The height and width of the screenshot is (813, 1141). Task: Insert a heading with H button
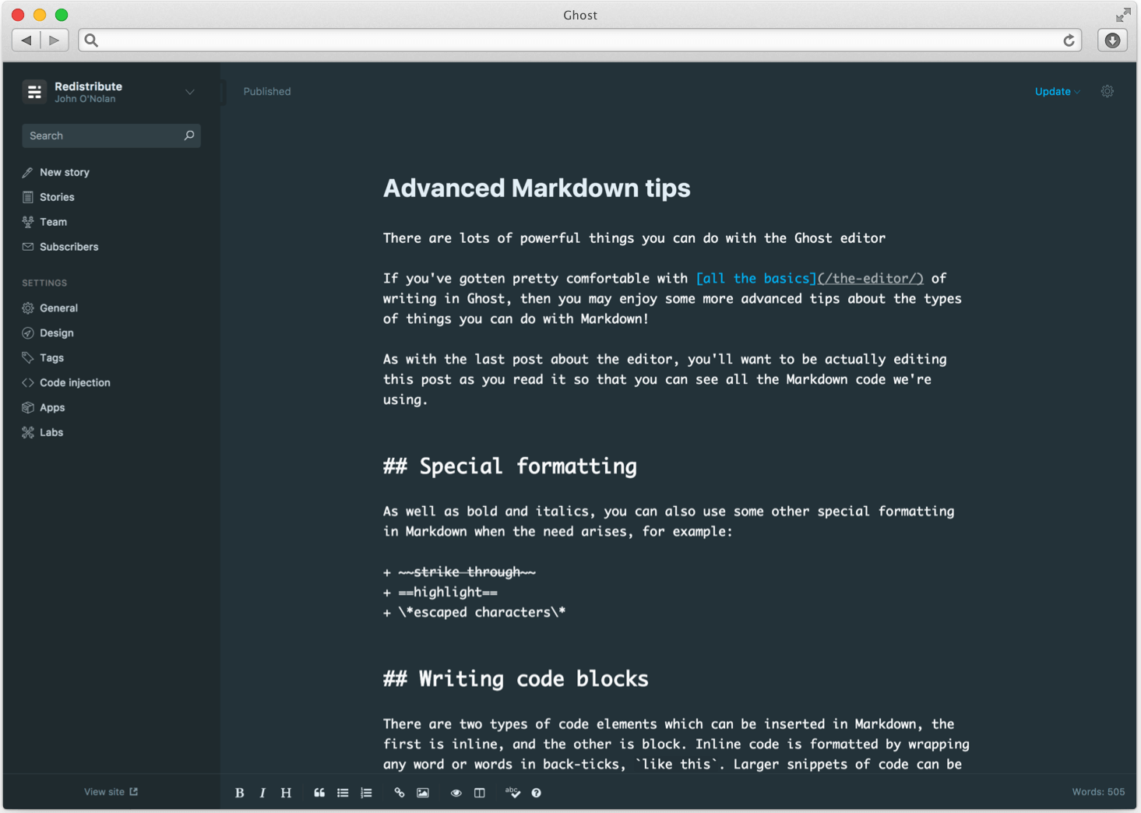point(286,793)
